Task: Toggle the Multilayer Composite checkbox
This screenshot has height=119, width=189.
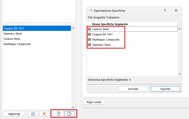Action: tap(89, 40)
